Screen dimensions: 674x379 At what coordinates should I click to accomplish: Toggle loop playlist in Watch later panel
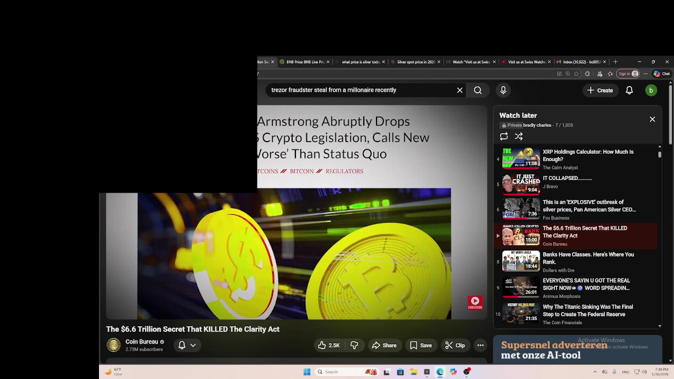[504, 136]
